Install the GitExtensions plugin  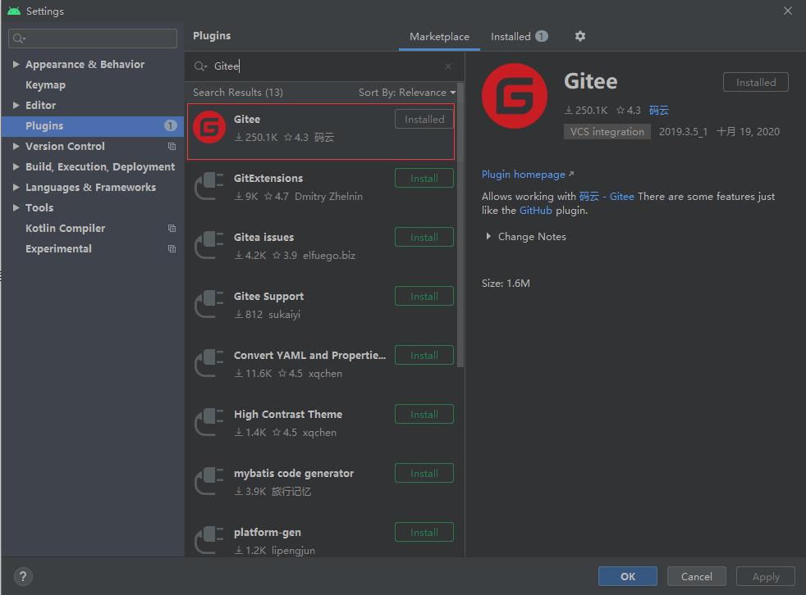[424, 178]
